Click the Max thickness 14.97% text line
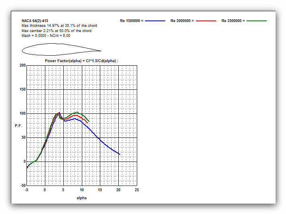 point(59,26)
